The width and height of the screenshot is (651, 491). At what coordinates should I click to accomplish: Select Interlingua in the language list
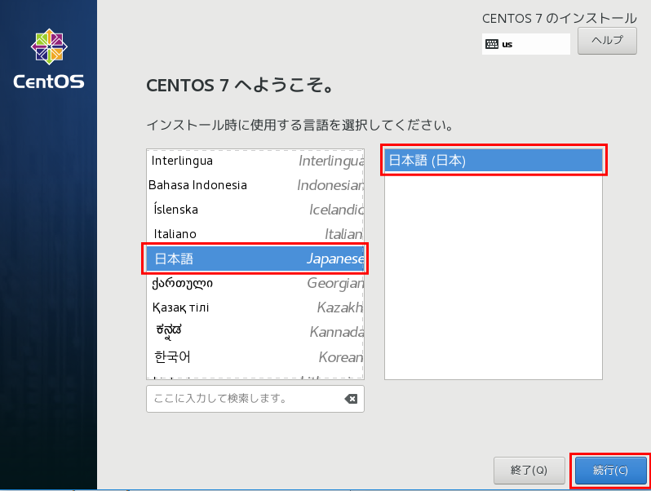(x=255, y=161)
